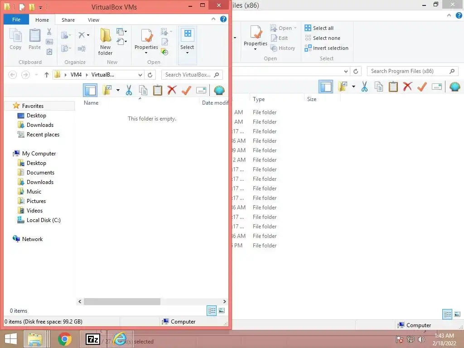Image resolution: width=464 pixels, height=348 pixels.
Task: Click the Up arrow in VirtualBox VMs navigation bar
Action: click(x=47, y=75)
